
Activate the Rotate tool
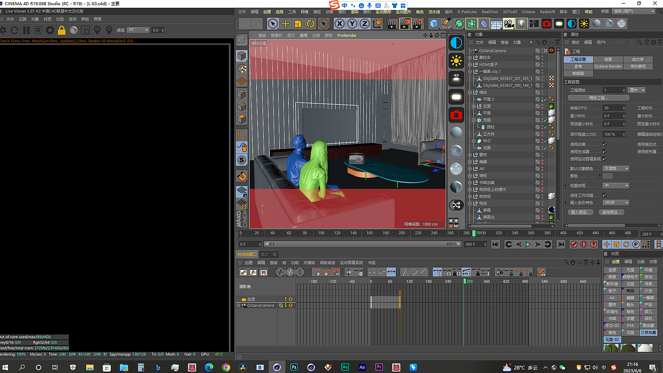click(310, 23)
